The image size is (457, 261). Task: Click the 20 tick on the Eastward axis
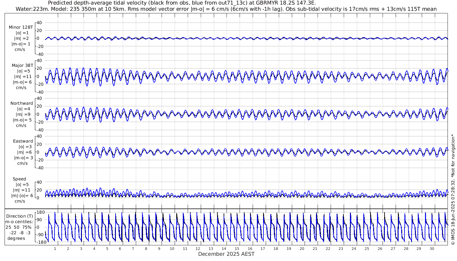tap(39, 144)
